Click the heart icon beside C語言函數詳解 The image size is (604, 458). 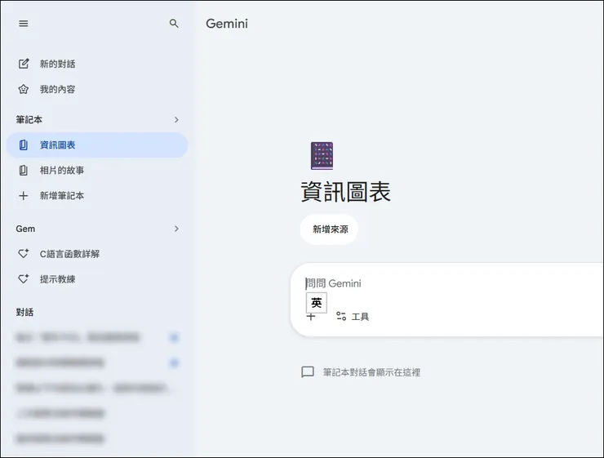(24, 253)
